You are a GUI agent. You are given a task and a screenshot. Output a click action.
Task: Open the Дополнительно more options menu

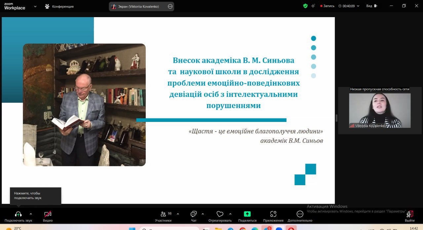(x=300, y=216)
